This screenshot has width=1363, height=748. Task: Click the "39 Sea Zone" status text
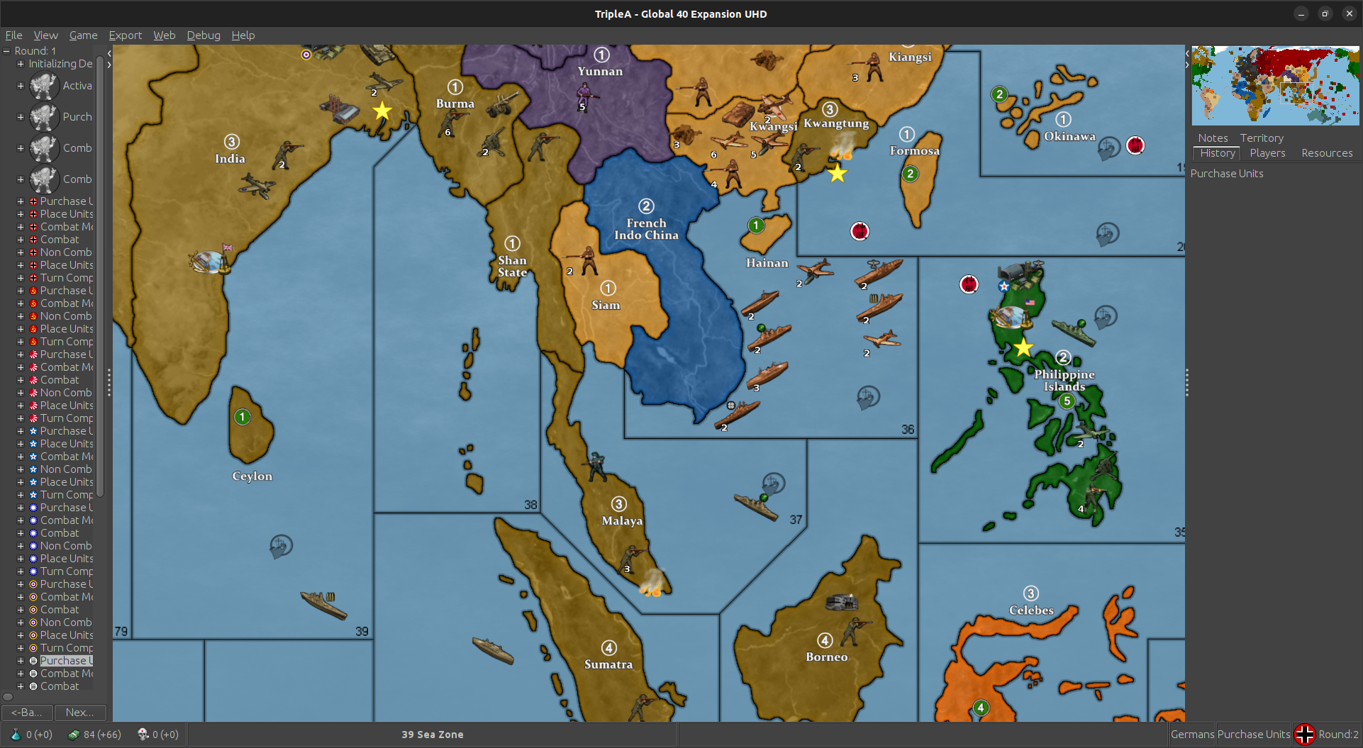point(433,735)
